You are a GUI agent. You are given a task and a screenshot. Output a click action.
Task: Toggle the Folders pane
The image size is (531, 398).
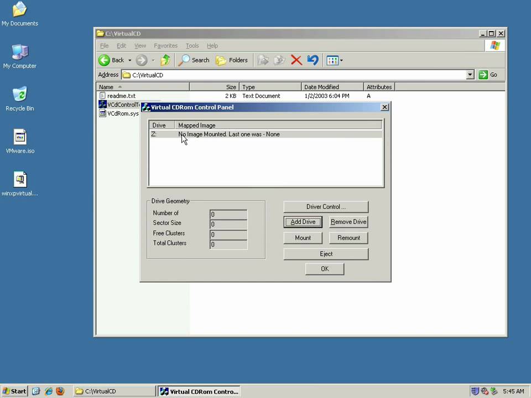click(x=232, y=60)
